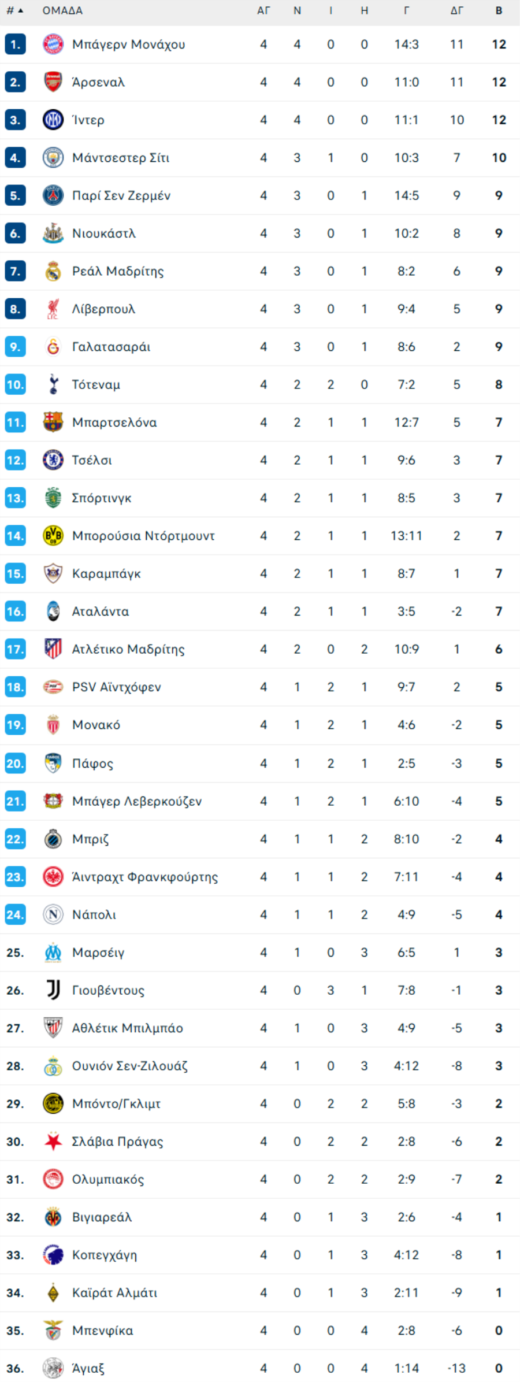Click the Juventus club logo
The width and height of the screenshot is (520, 1382).
53,990
